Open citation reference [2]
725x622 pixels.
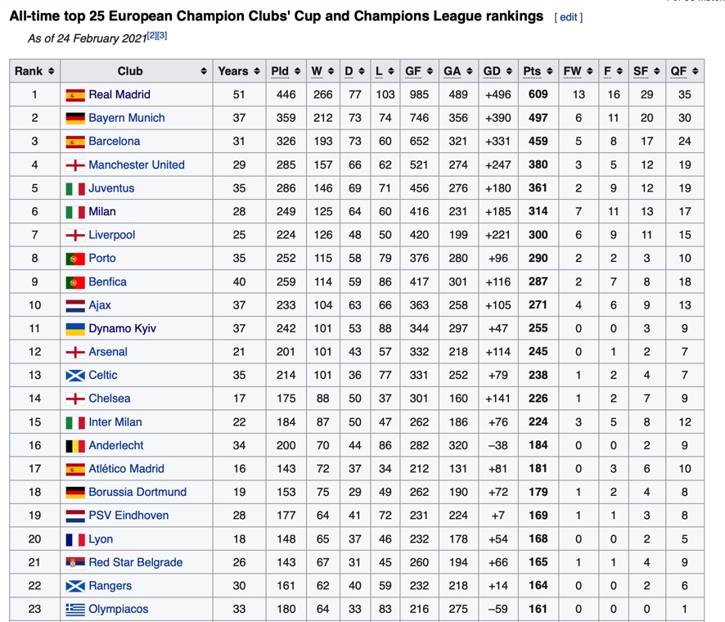click(152, 36)
